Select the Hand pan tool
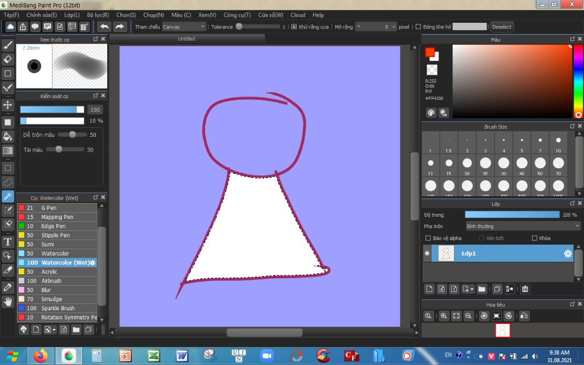The image size is (584, 365). pos(8,301)
